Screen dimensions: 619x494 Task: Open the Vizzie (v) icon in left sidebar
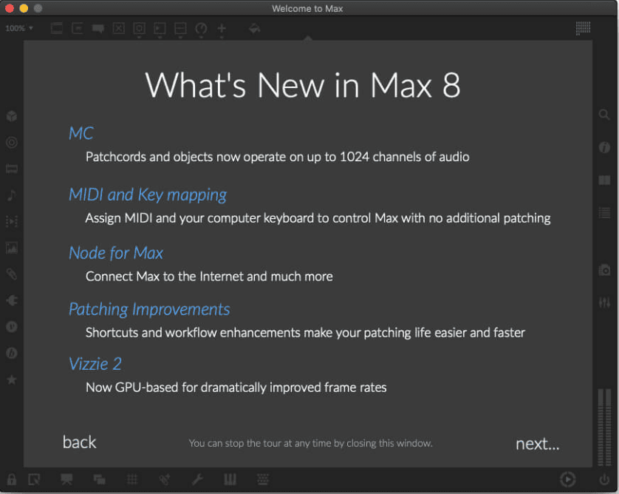[11, 327]
